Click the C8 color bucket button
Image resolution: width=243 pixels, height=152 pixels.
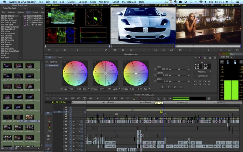[x=209, y=85]
